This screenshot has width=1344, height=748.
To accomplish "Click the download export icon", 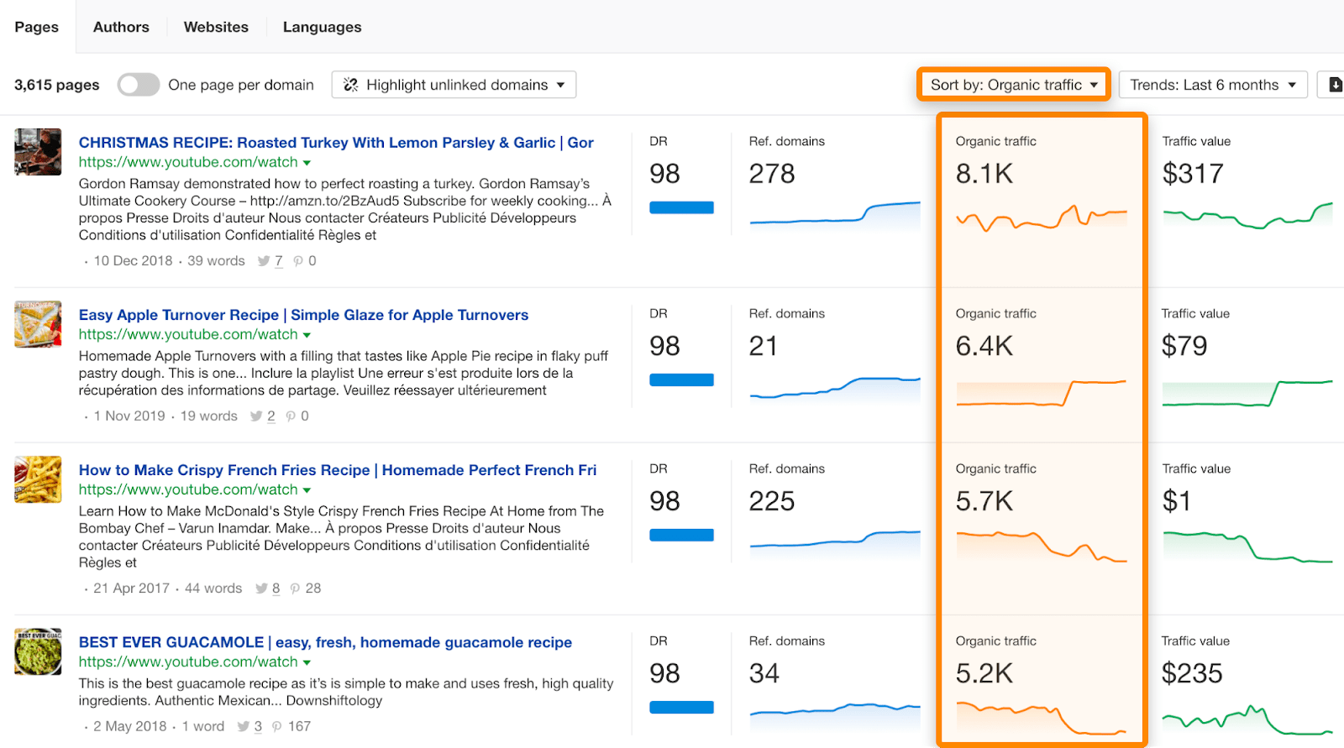I will point(1335,85).
